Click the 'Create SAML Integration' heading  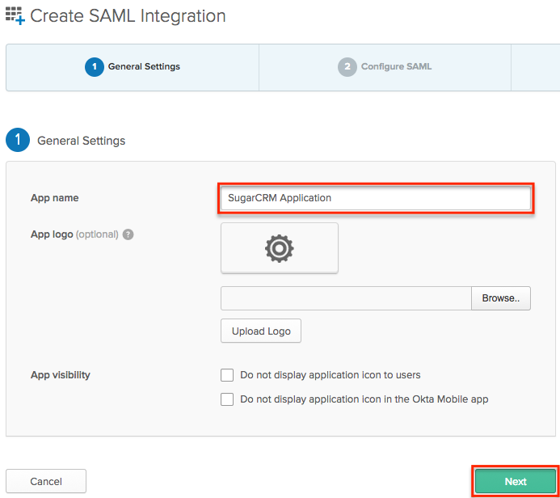pyautogui.click(x=128, y=16)
